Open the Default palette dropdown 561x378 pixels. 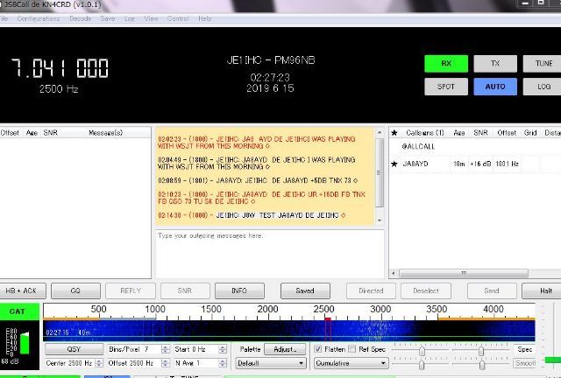[271, 363]
